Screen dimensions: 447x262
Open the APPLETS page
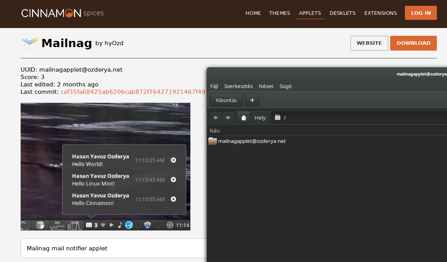[x=310, y=13]
